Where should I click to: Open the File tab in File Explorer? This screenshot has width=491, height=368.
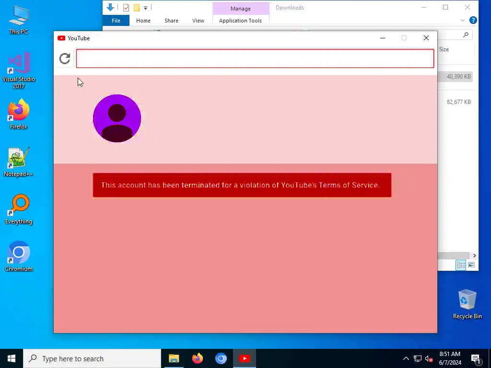coord(116,21)
